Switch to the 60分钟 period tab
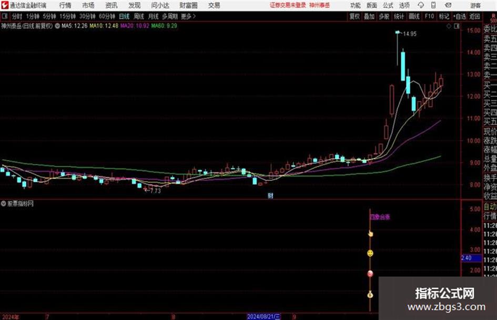 (x=107, y=16)
